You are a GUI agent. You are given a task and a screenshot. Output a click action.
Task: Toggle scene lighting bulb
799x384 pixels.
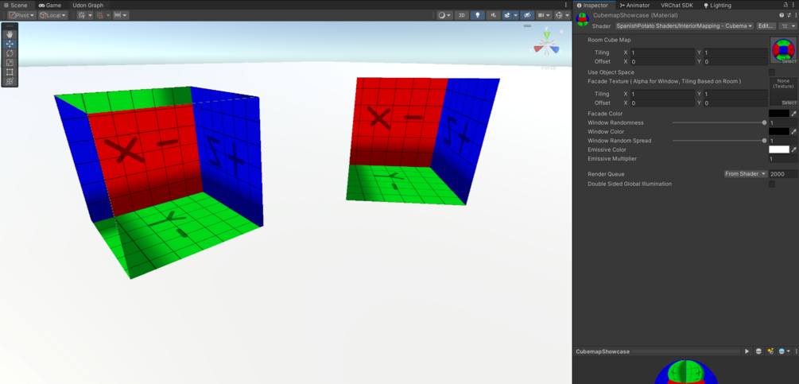[478, 15]
